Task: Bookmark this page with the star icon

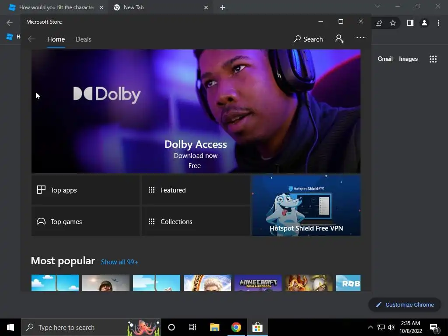Action: point(393,23)
